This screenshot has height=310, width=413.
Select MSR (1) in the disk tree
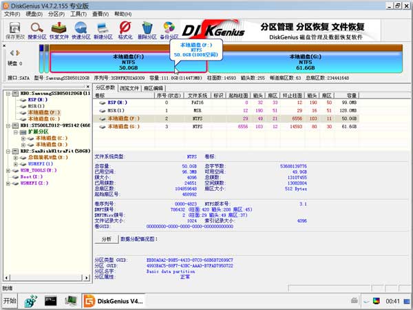point(36,106)
